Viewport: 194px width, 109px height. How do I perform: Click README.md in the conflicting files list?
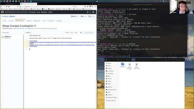tap(8, 37)
